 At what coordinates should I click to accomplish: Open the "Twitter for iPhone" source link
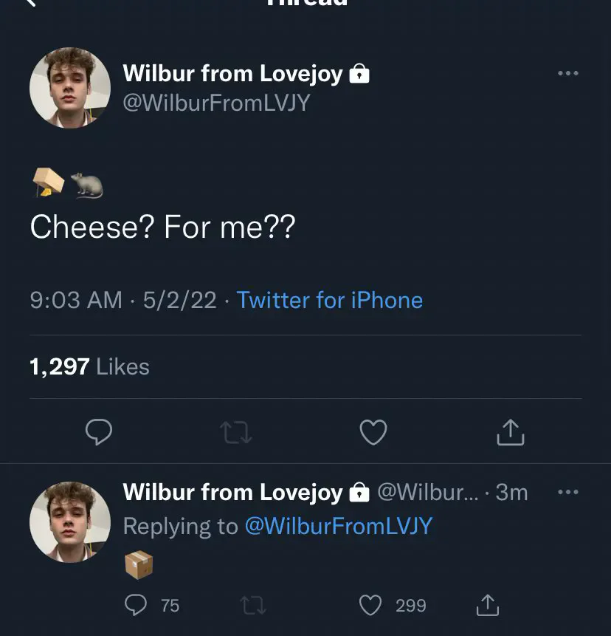(329, 300)
